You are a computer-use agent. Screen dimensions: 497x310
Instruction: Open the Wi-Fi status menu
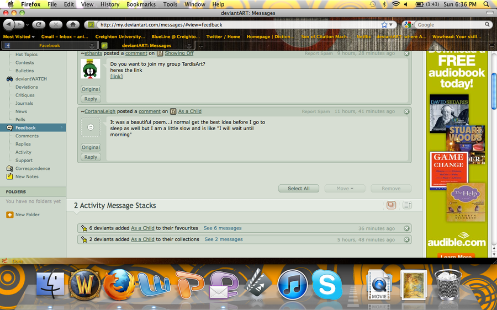395,4
